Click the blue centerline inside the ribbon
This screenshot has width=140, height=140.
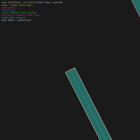tap(88, 105)
